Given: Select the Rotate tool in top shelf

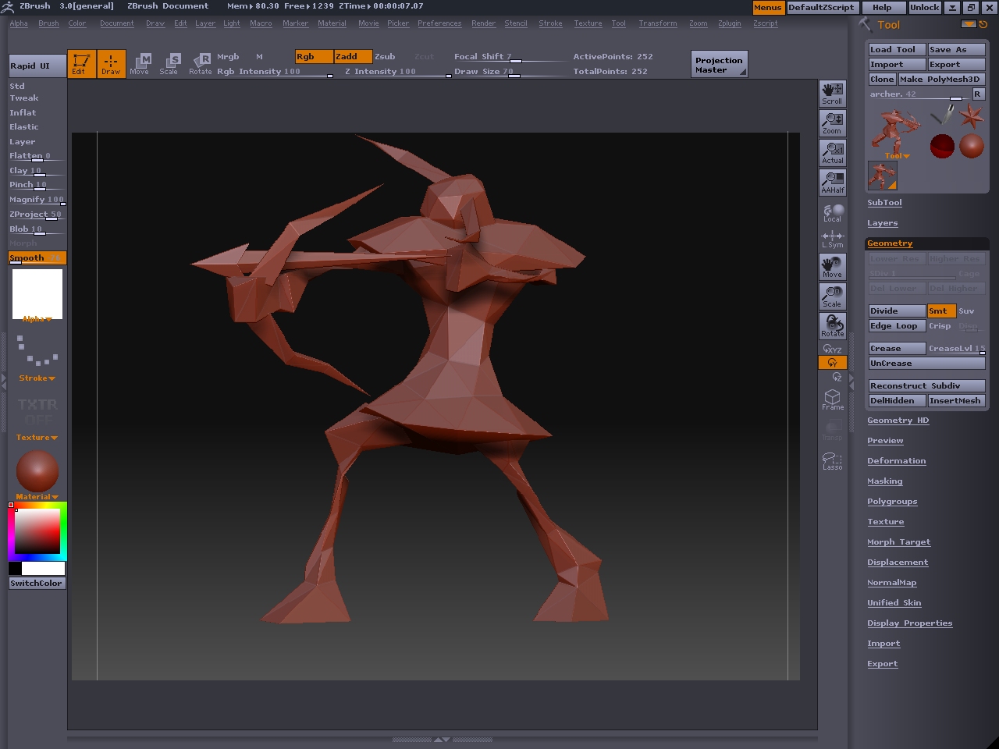Looking at the screenshot, I should pos(201,64).
